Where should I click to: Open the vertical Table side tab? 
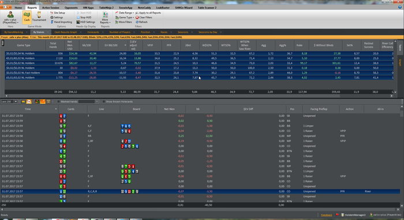click(400, 48)
